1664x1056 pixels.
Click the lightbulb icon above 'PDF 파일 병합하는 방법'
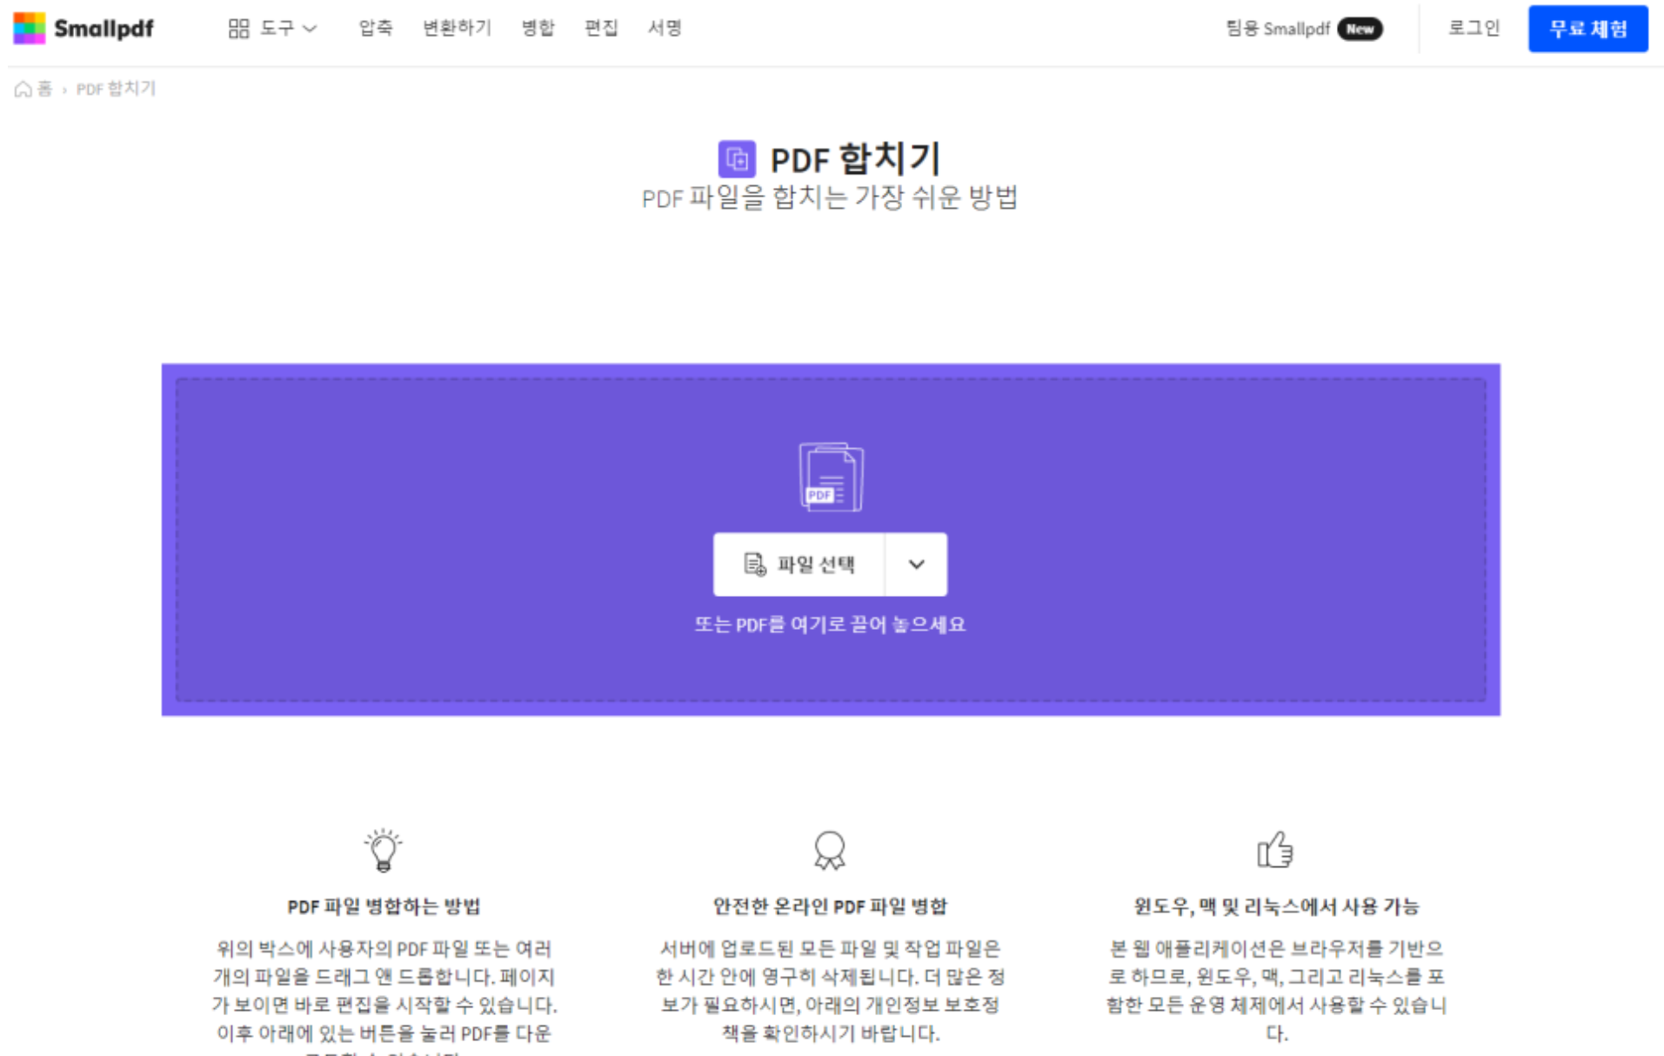[383, 851]
